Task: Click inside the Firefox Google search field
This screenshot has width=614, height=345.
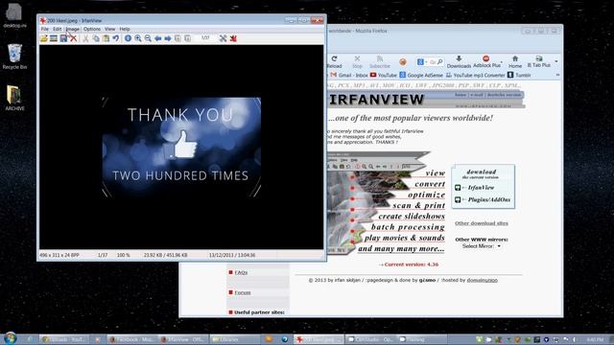Action: pos(433,61)
